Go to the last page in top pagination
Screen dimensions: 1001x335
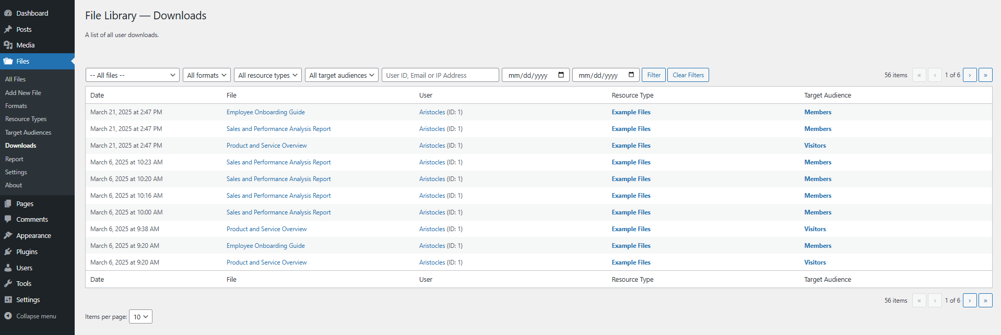click(x=985, y=75)
